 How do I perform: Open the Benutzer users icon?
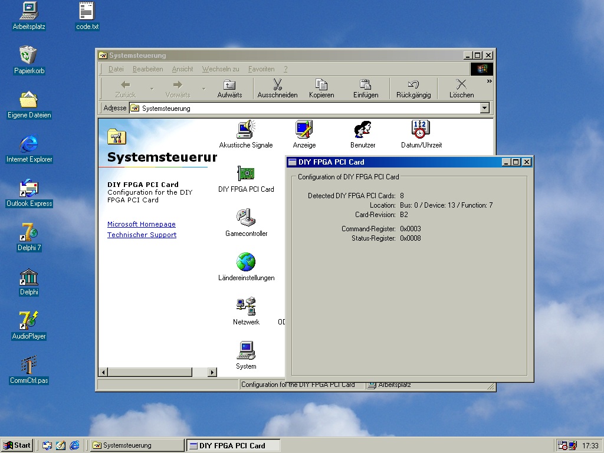click(x=362, y=130)
